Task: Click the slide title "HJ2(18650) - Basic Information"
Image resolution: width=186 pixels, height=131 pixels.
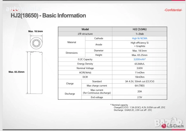Action: click(48, 15)
